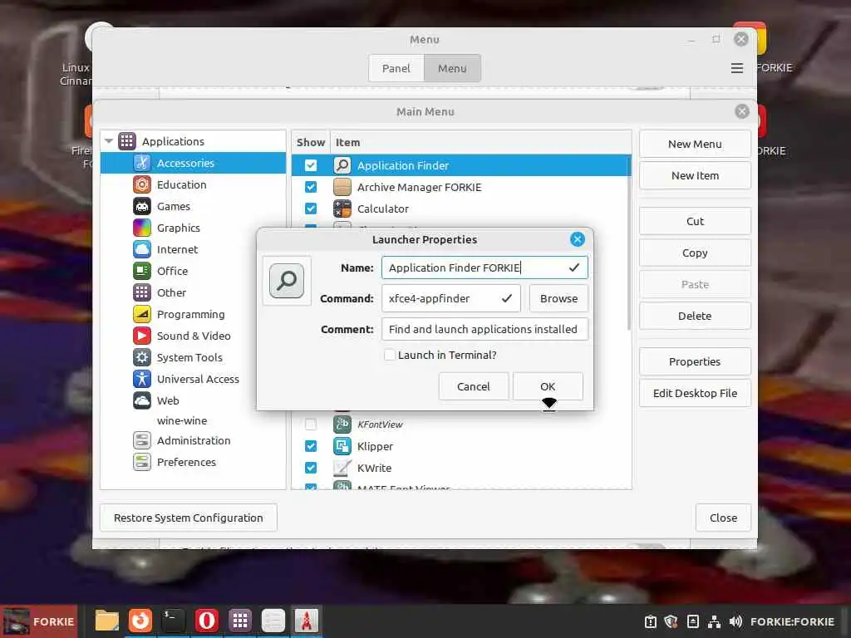Select the Office category icon
Screen dimensions: 851x638
[141, 271]
